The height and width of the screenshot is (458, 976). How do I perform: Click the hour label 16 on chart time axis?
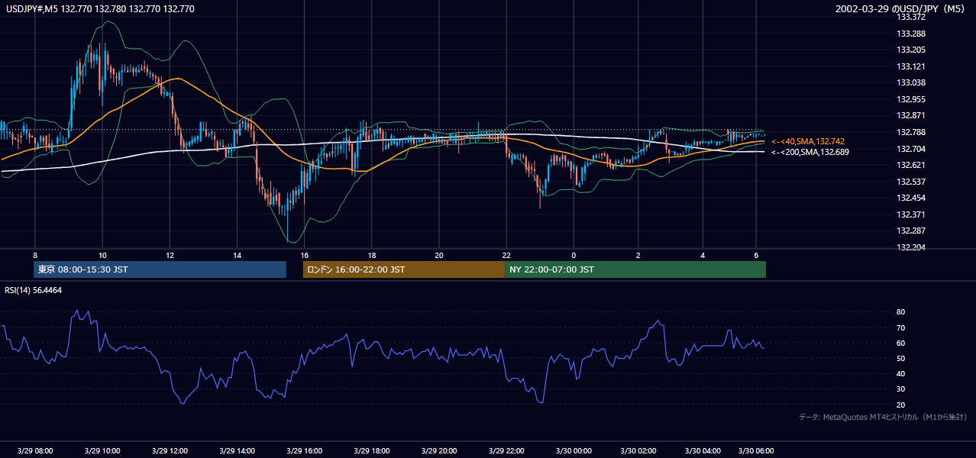tap(304, 256)
